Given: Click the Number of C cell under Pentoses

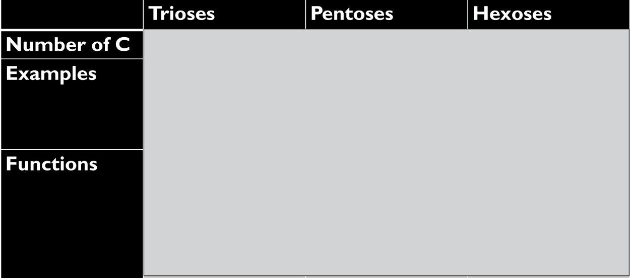Looking at the screenshot, I should [386, 45].
